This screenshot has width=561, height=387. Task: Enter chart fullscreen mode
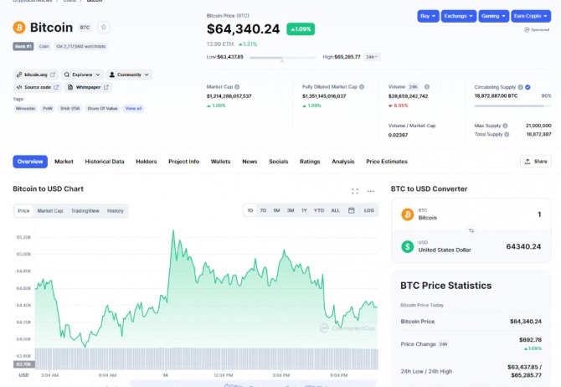pos(355,191)
